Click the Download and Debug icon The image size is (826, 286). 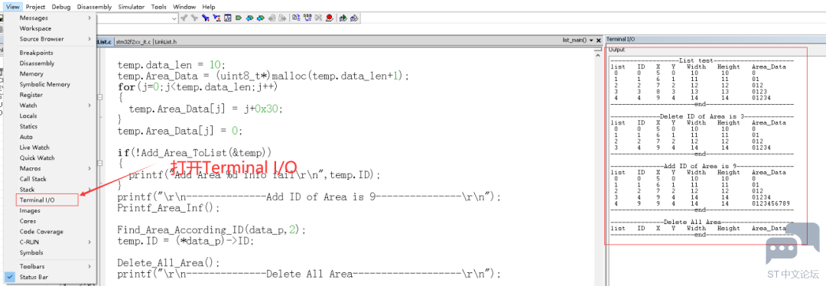pyautogui.click(x=343, y=18)
